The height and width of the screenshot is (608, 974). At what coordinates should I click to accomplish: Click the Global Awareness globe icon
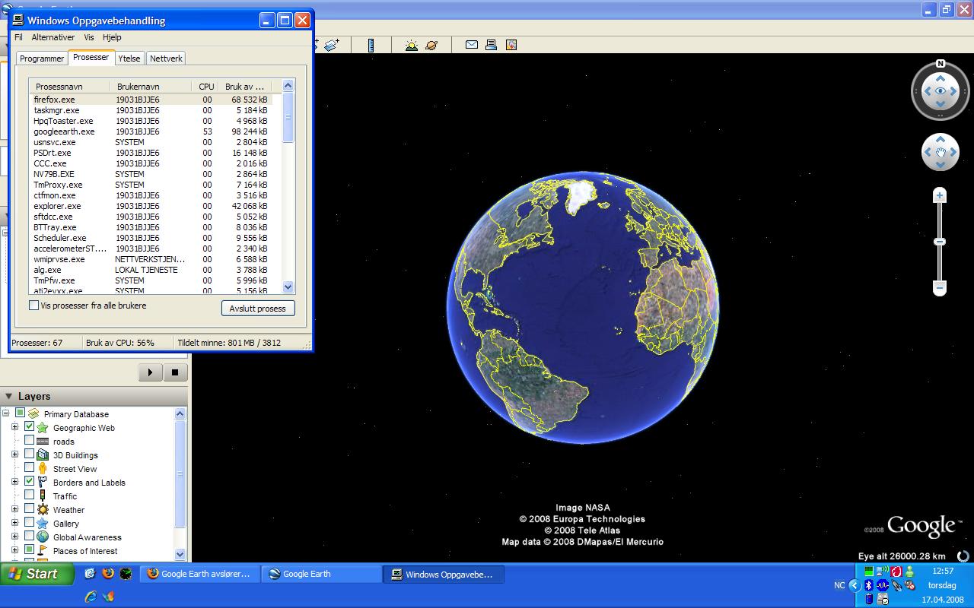43,537
